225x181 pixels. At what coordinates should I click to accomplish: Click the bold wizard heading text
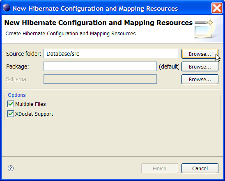99,23
